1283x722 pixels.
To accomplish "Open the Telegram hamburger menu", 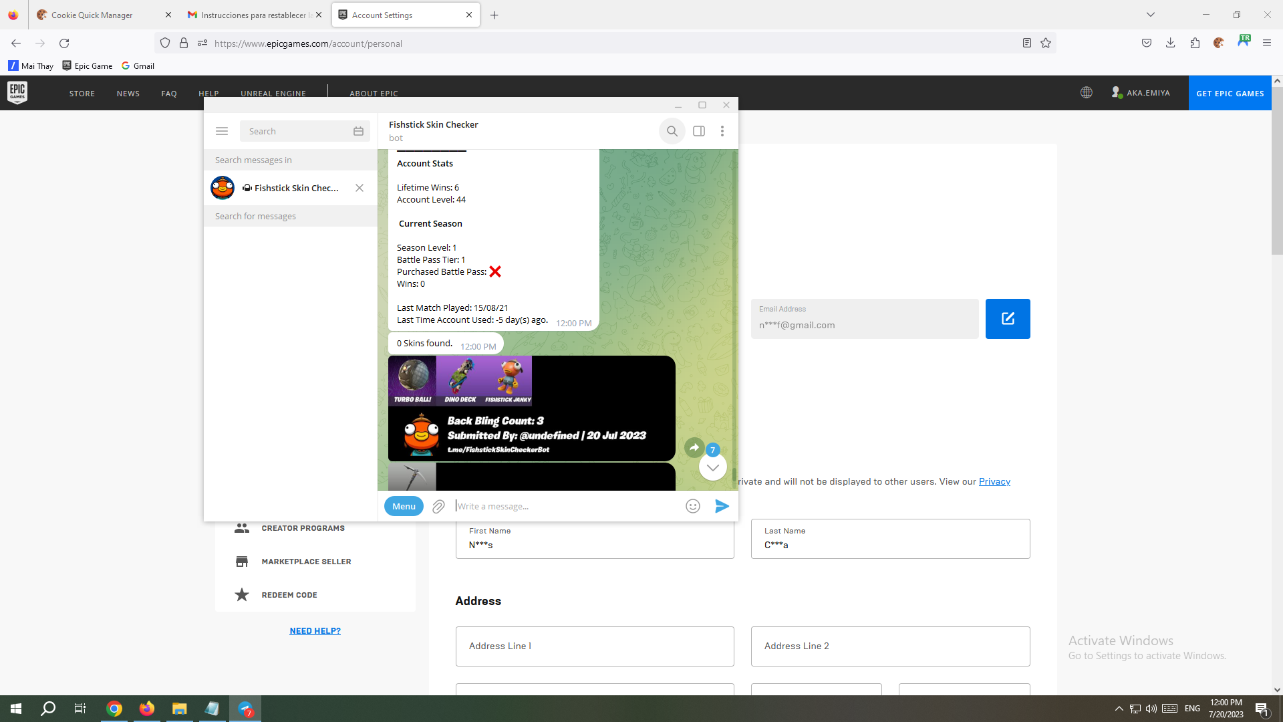I will point(222,131).
